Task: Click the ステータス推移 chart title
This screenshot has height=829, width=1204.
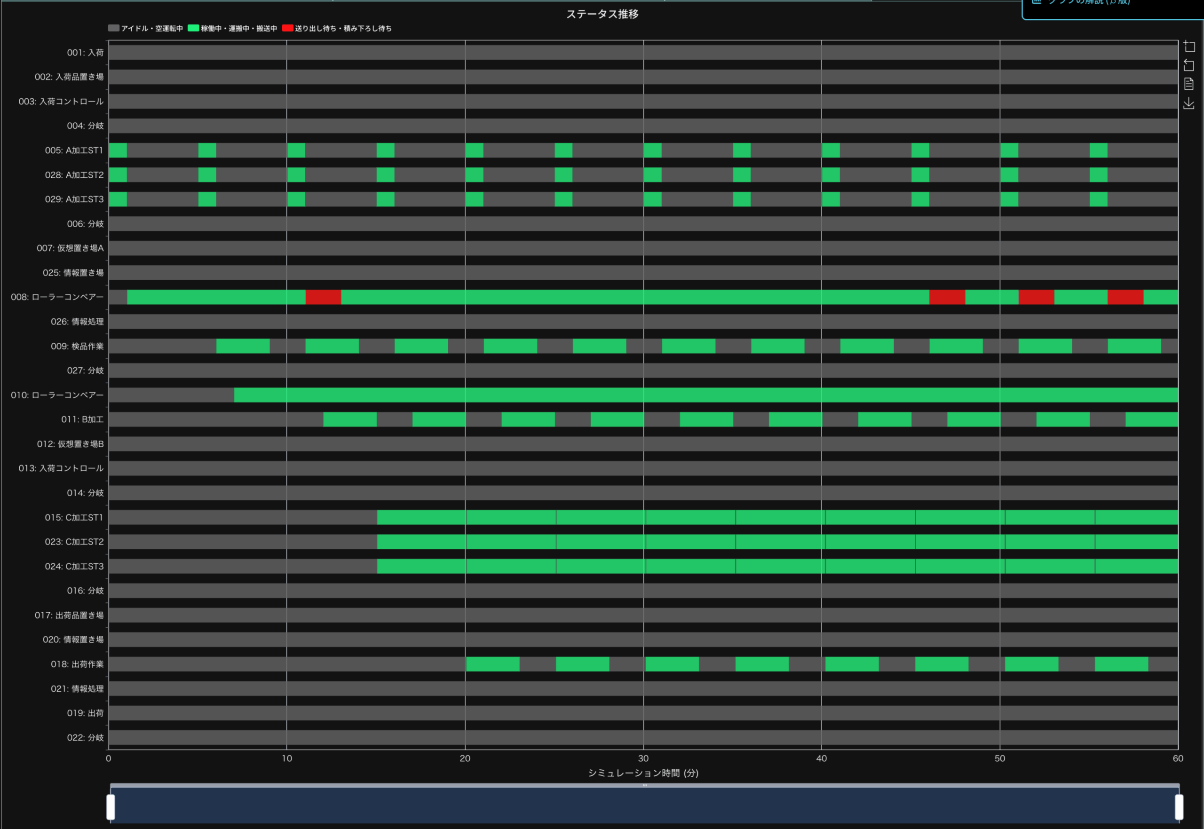Action: [x=602, y=14]
